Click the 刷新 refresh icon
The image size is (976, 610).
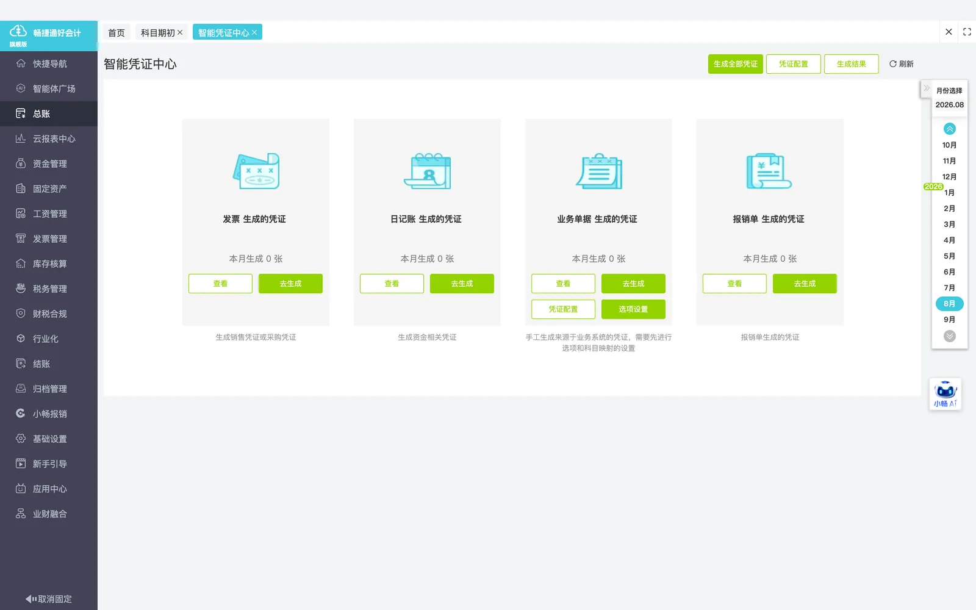pos(893,64)
